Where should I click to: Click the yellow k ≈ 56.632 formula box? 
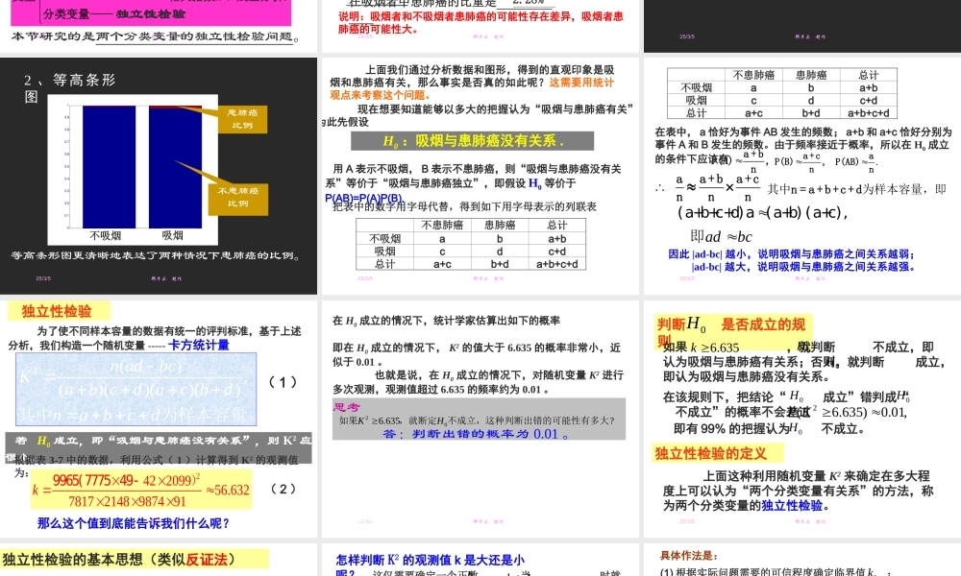coord(141,489)
